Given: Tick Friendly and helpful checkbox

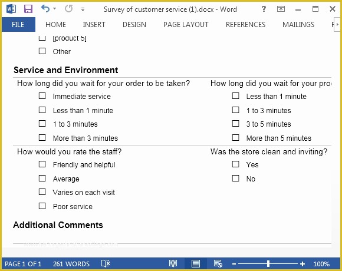Looking at the screenshot, I should click(x=42, y=164).
